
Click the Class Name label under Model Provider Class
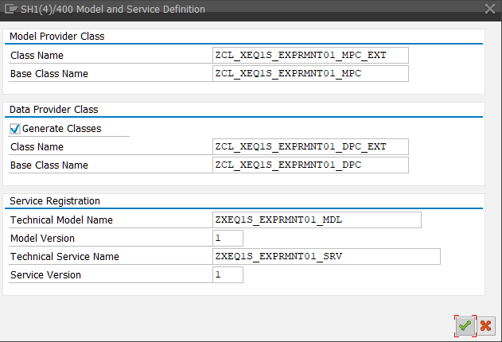[37, 56]
